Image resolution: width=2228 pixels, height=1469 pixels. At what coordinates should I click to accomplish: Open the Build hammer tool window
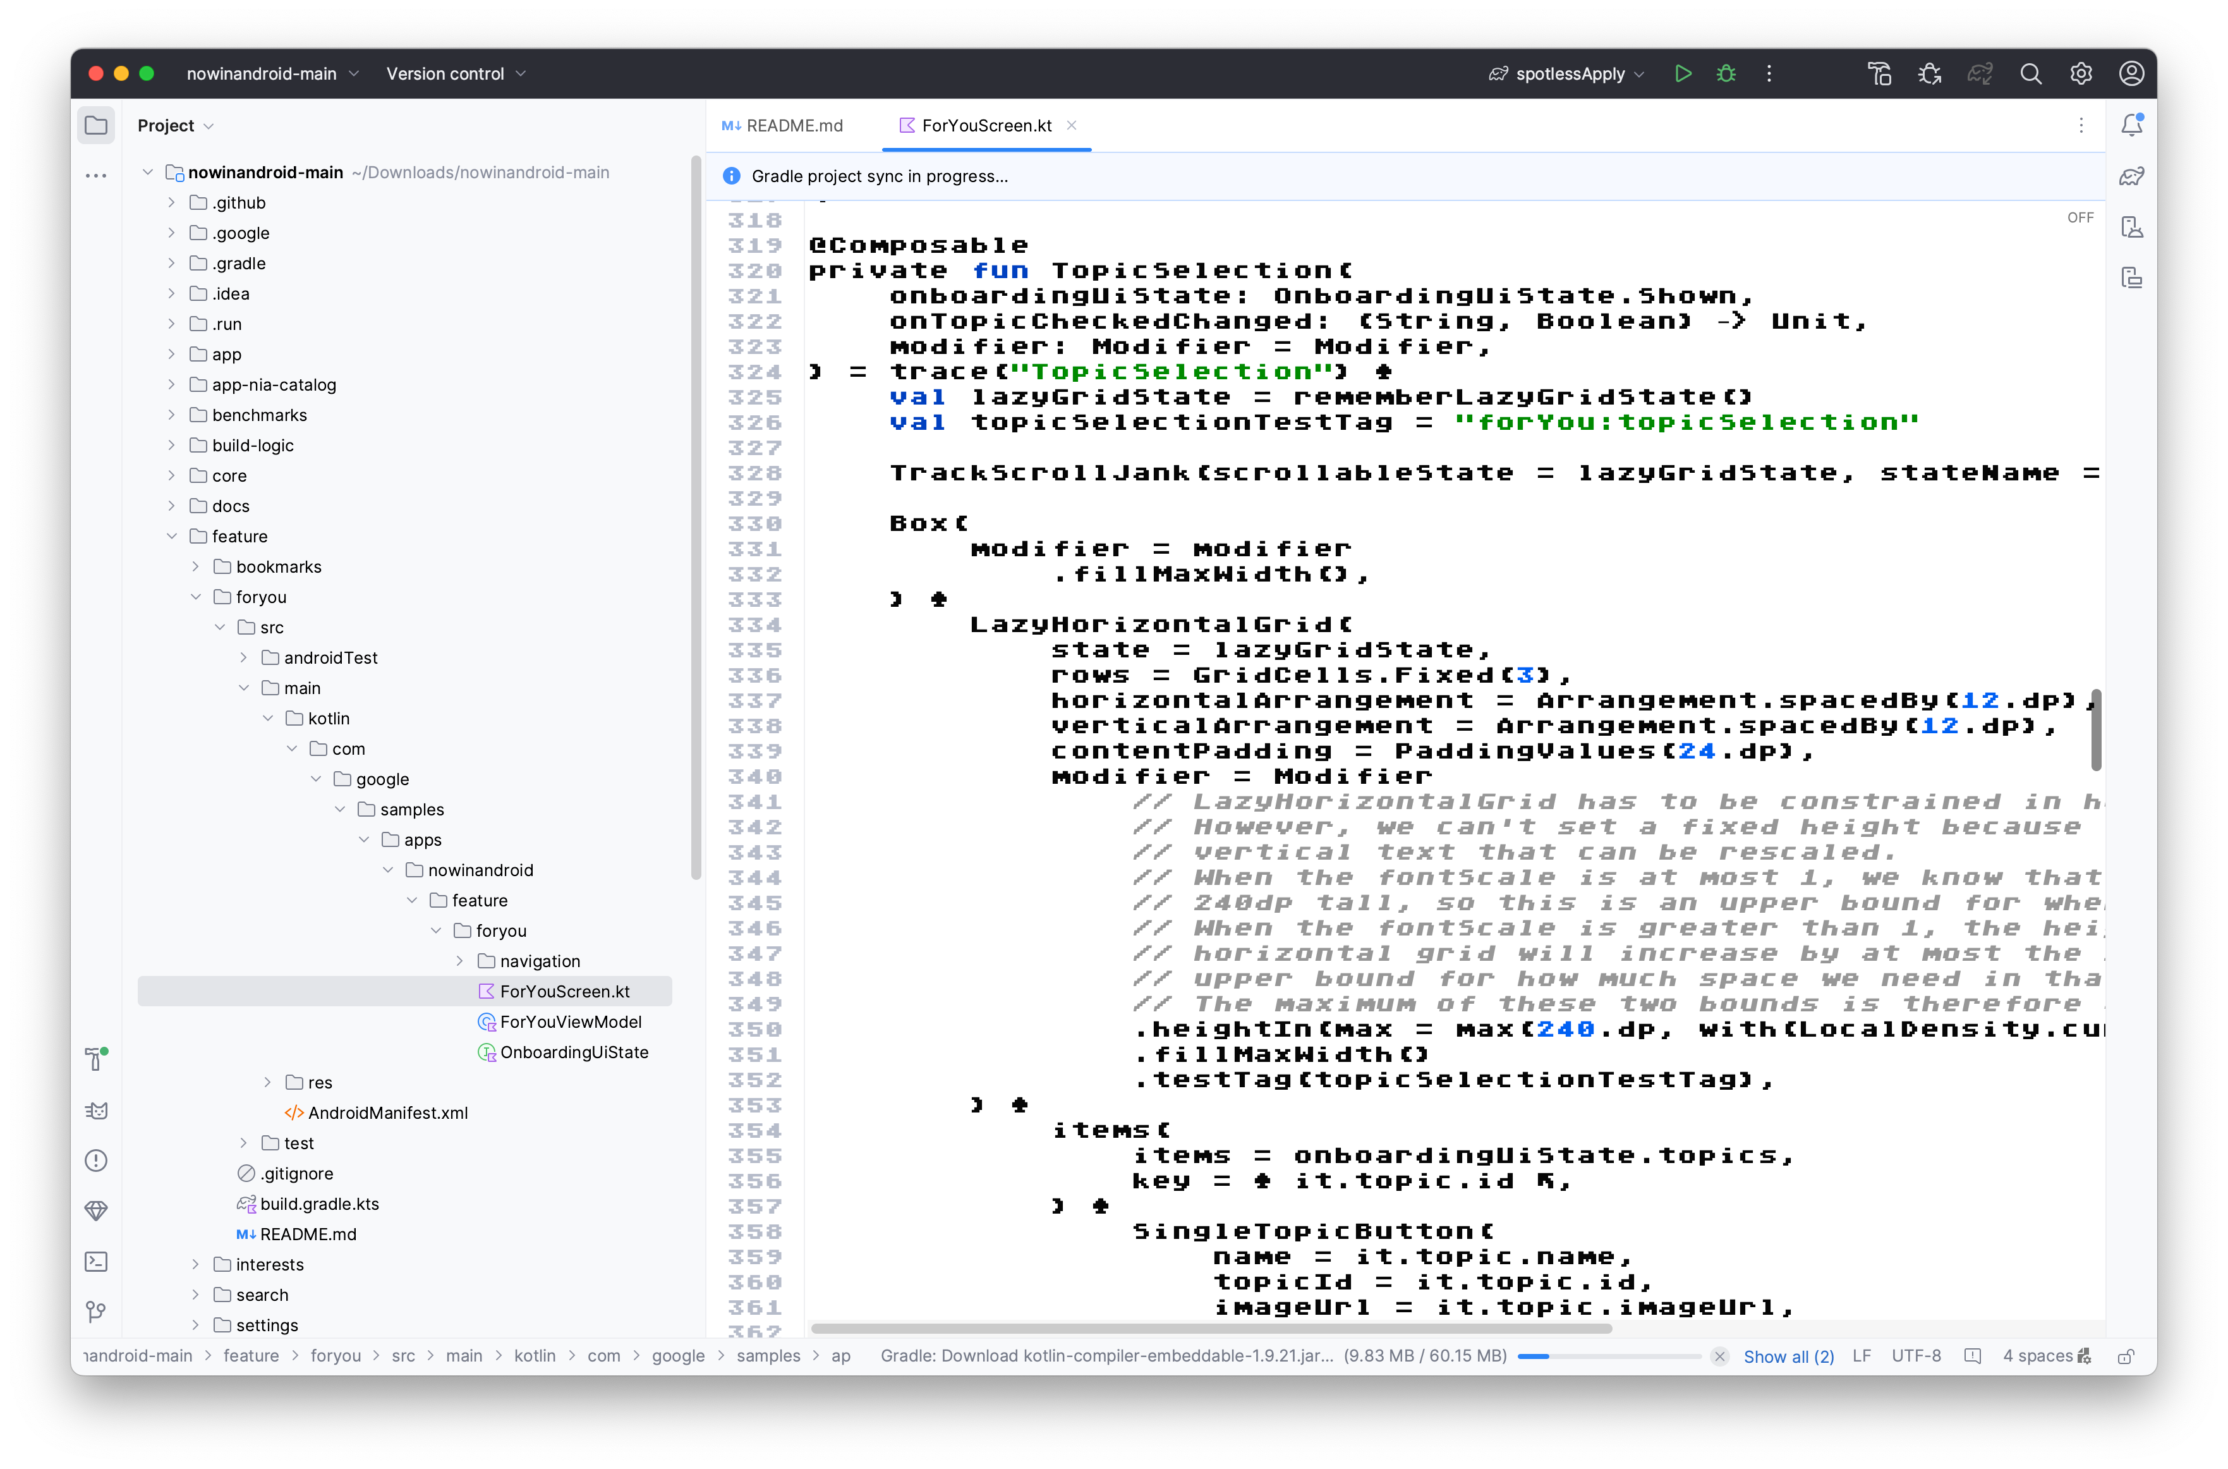(95, 1059)
